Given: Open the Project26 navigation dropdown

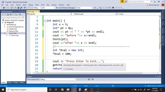Looking at the screenshot, I should pyautogui.click(x=49, y=14).
